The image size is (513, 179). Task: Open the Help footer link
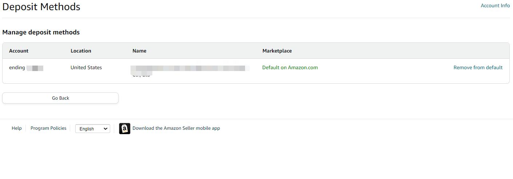coord(17,128)
